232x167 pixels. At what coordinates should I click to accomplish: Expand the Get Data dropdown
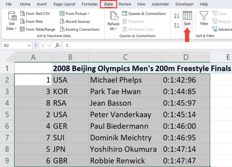click(x=12, y=28)
